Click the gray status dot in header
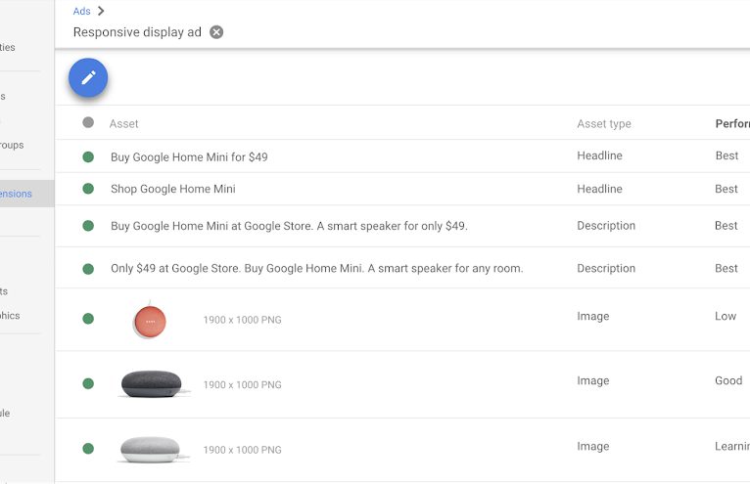 [88, 123]
